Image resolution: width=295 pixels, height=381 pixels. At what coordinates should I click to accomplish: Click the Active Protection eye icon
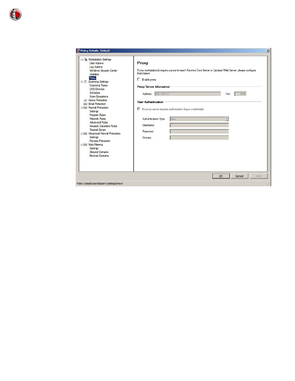[x=85, y=100]
